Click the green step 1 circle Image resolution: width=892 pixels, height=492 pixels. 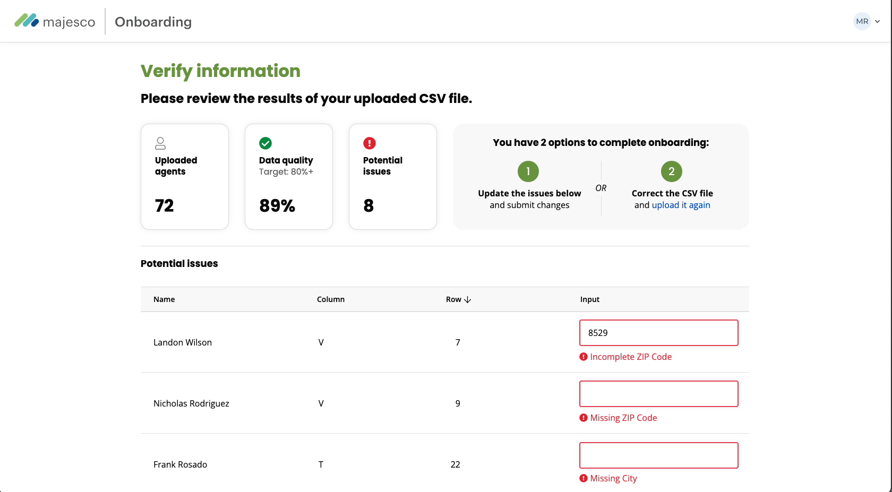pyautogui.click(x=528, y=171)
